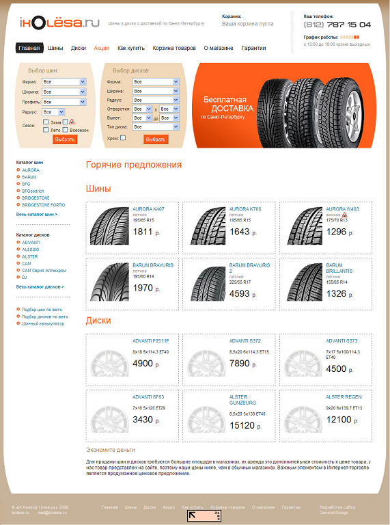Click the BARUM BRAVURIS 185/60 R14 tire image
Image resolution: width=390 pixels, height=525 pixels.
[109, 282]
